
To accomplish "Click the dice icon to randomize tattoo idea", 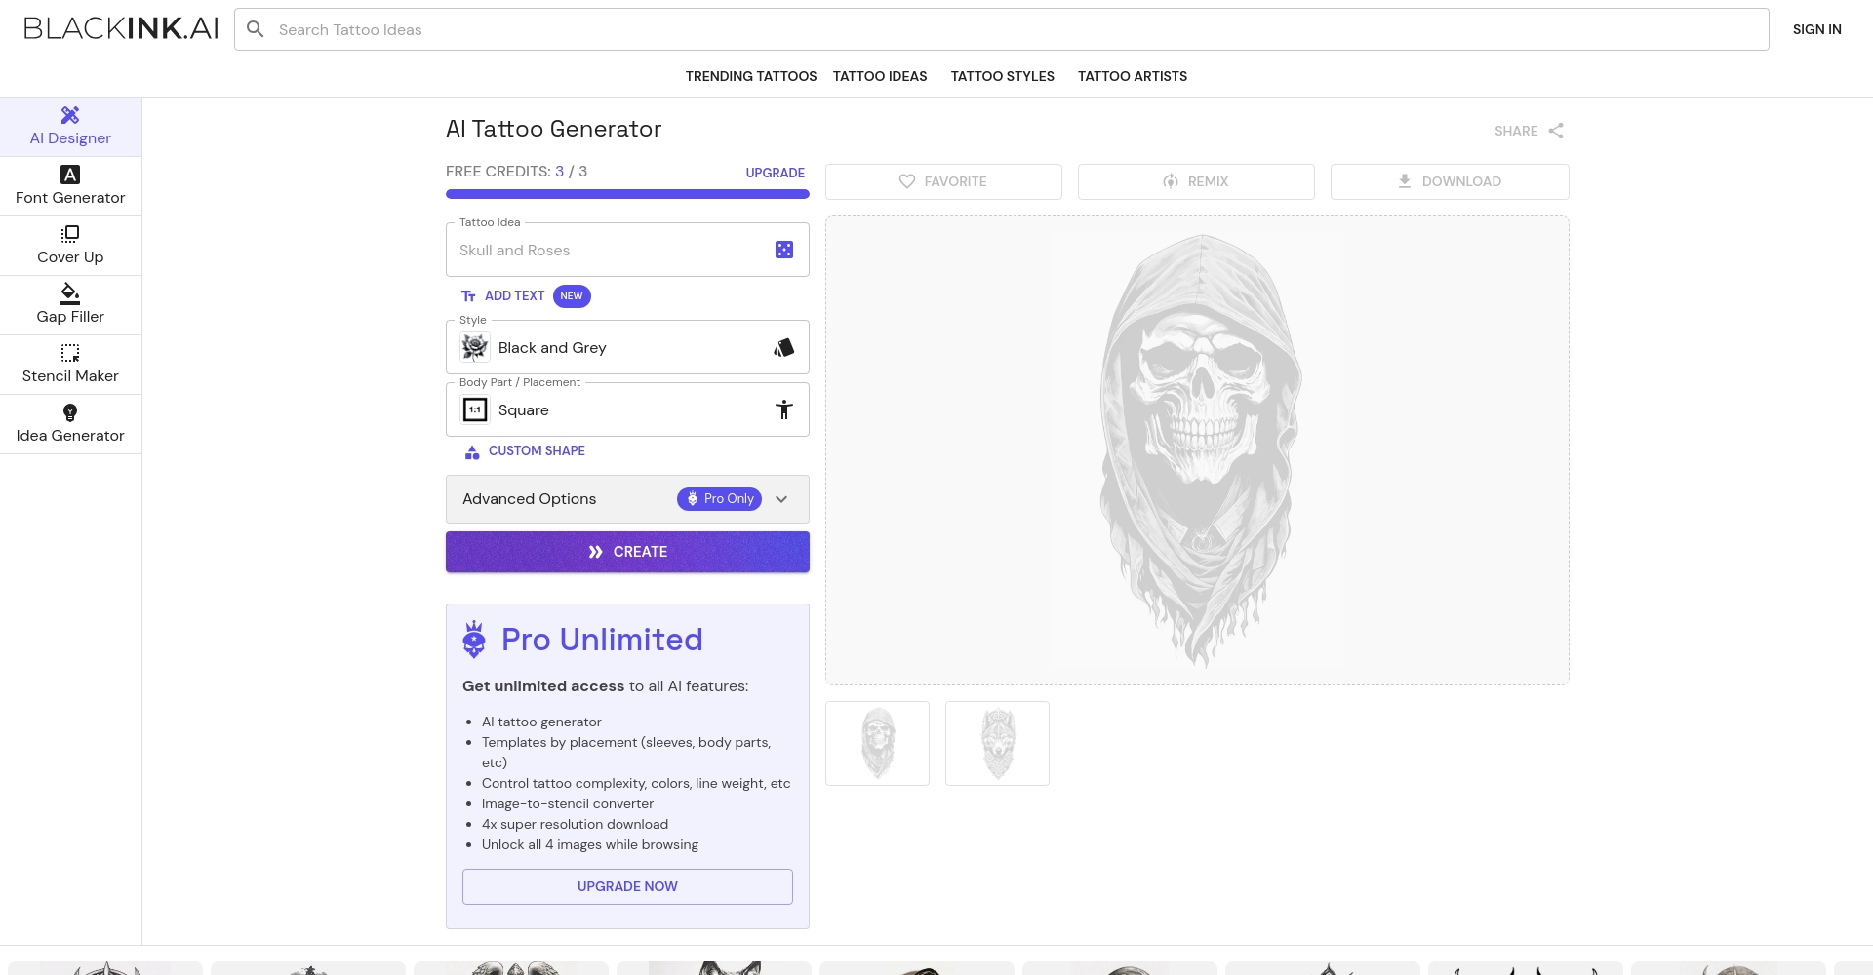I will point(784,250).
